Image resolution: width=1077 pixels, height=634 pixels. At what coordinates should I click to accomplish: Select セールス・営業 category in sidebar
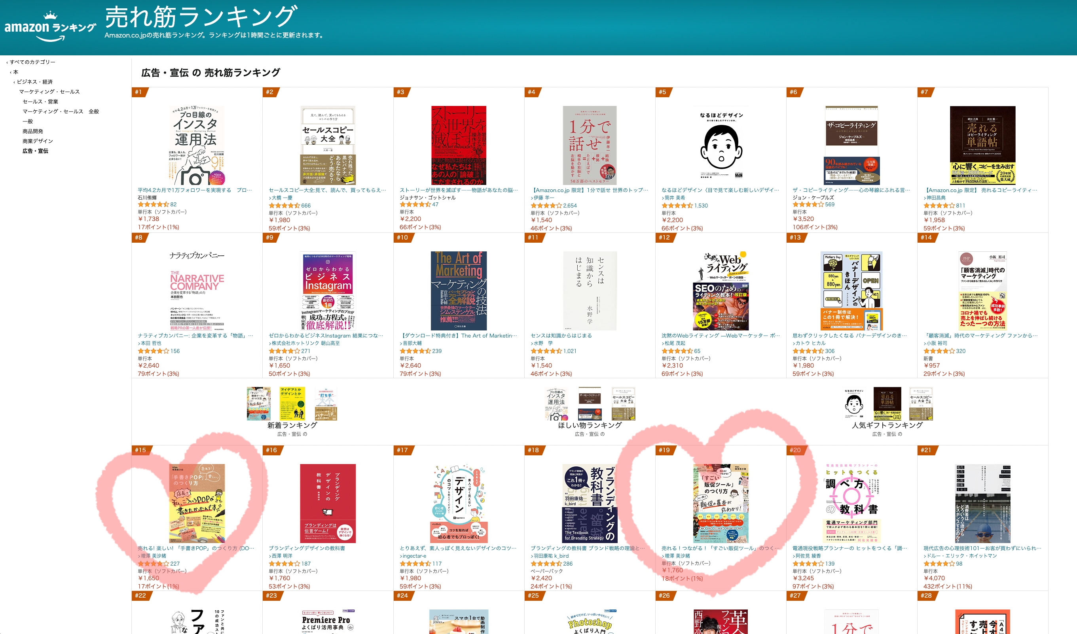click(40, 101)
